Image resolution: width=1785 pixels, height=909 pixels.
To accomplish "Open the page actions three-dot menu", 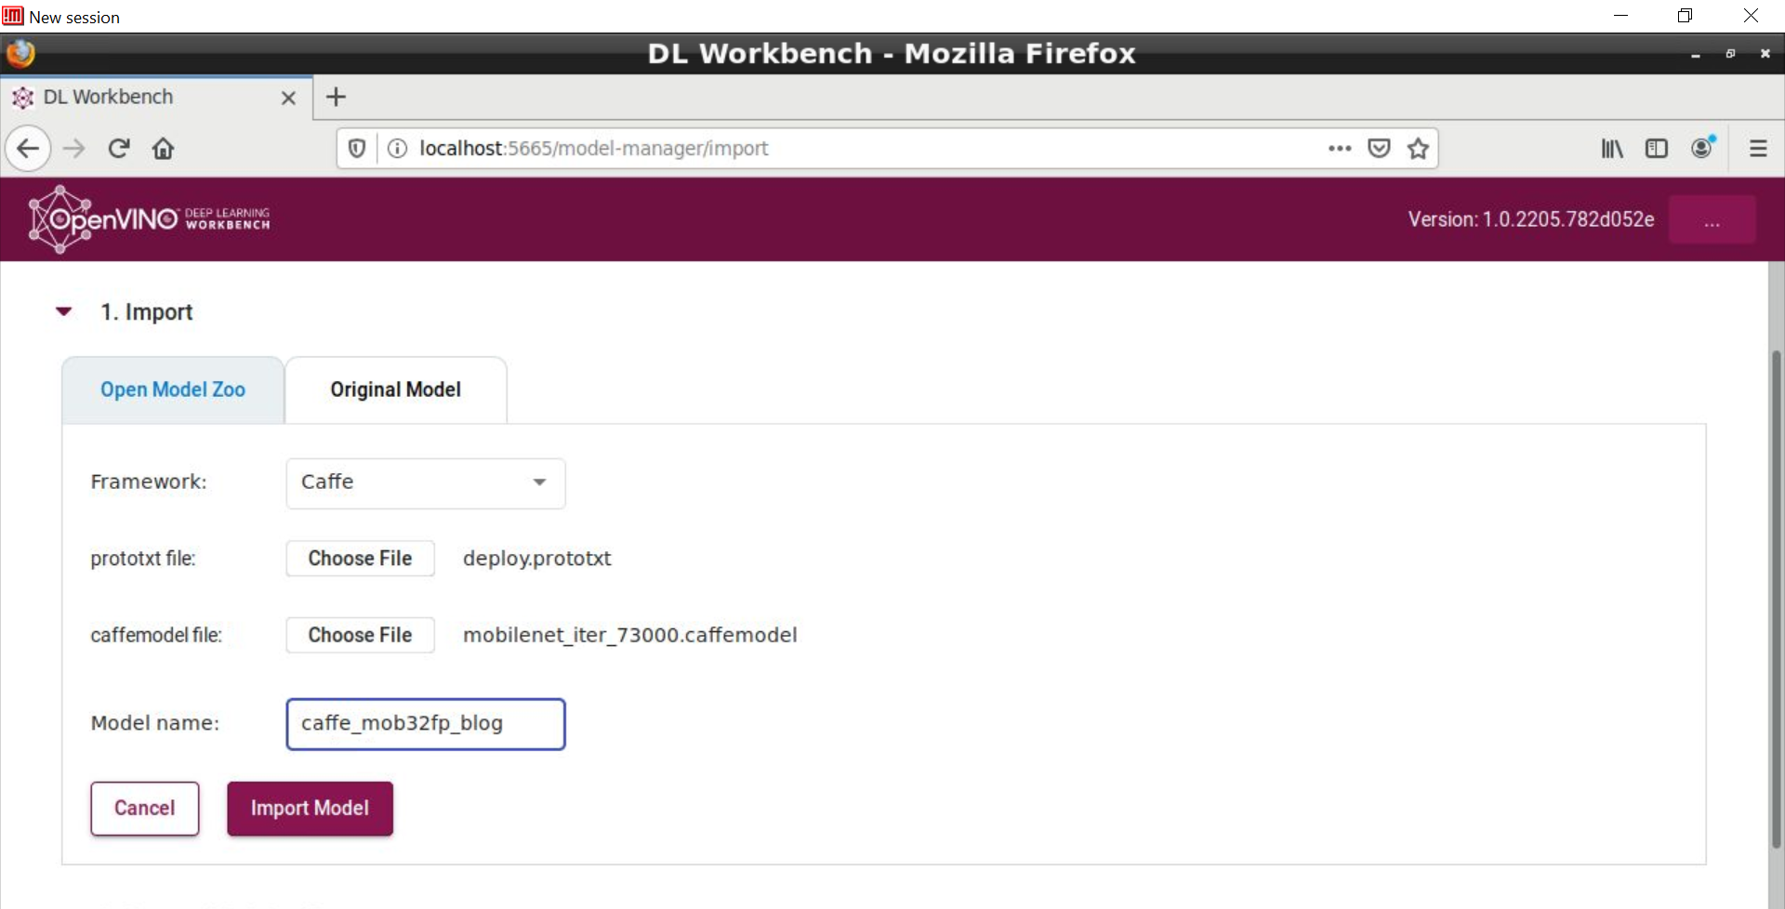I will click(x=1340, y=149).
